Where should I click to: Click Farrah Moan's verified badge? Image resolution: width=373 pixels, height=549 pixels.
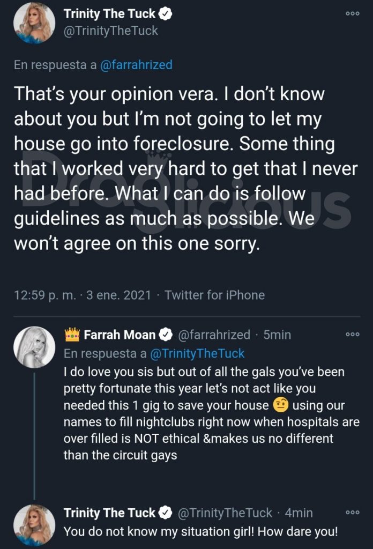pos(166,335)
